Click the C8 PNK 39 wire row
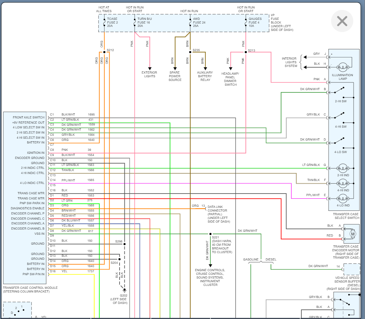 71,150
